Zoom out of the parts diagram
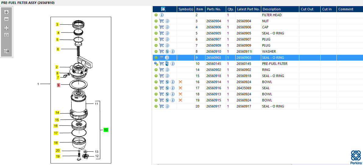The height and width of the screenshot is (165, 363). click(x=6, y=19)
